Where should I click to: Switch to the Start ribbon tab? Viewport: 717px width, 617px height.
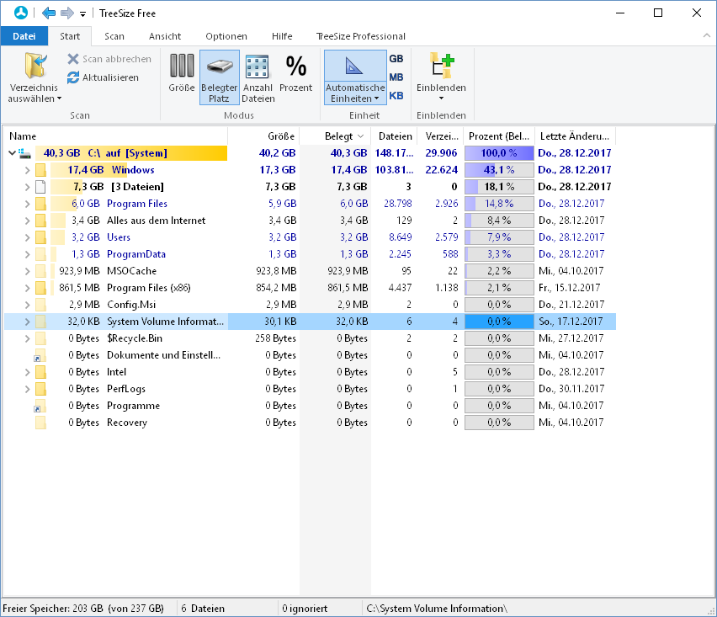click(70, 36)
